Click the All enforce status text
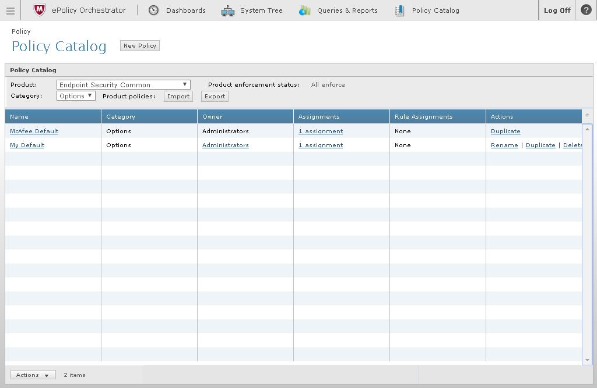Viewport: 597px width, 388px height. point(328,85)
